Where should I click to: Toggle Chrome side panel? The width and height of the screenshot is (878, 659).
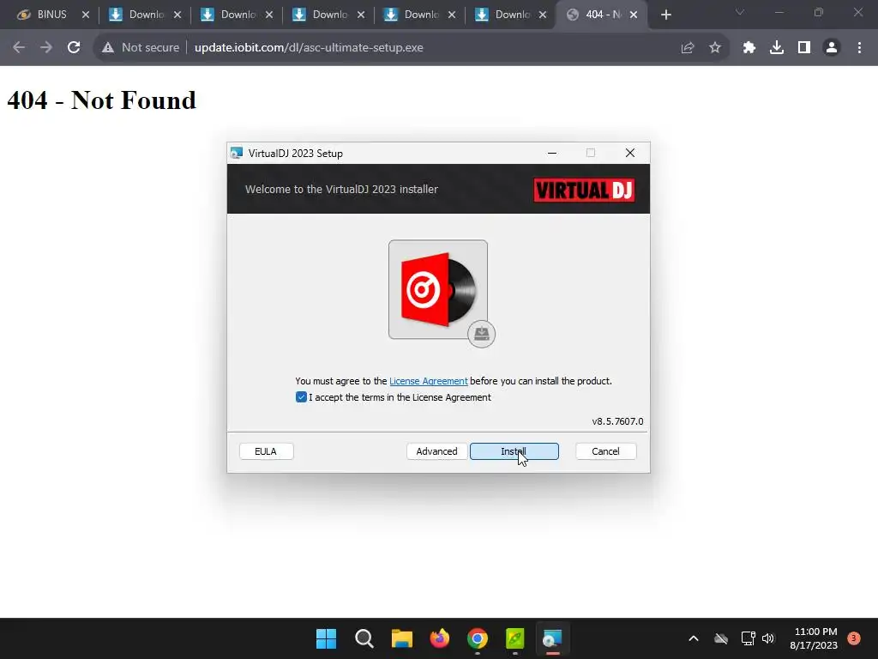tap(804, 48)
